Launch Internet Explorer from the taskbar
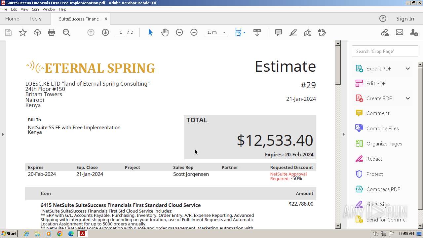 [x=26, y=234]
